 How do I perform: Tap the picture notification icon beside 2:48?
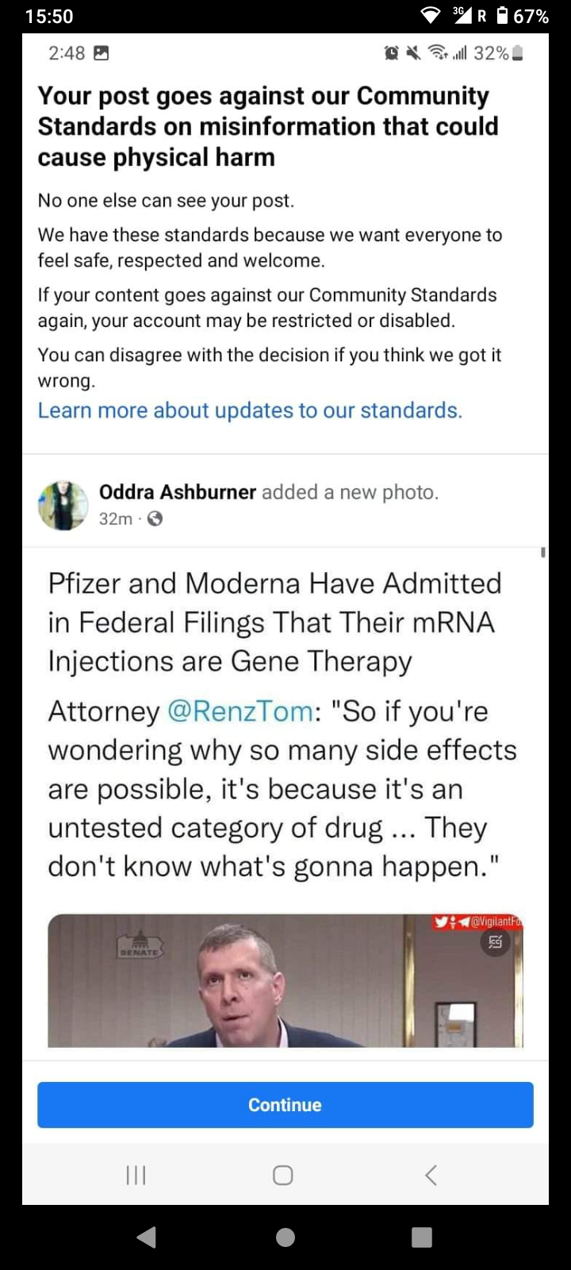coord(102,54)
